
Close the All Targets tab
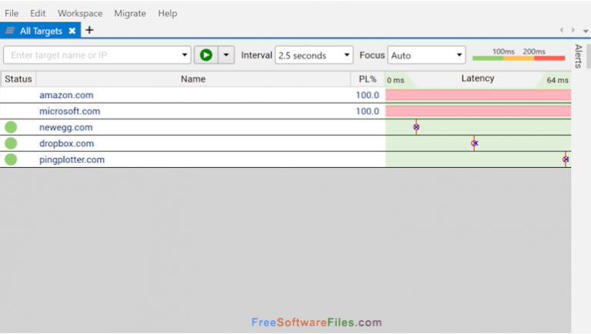pyautogui.click(x=72, y=31)
